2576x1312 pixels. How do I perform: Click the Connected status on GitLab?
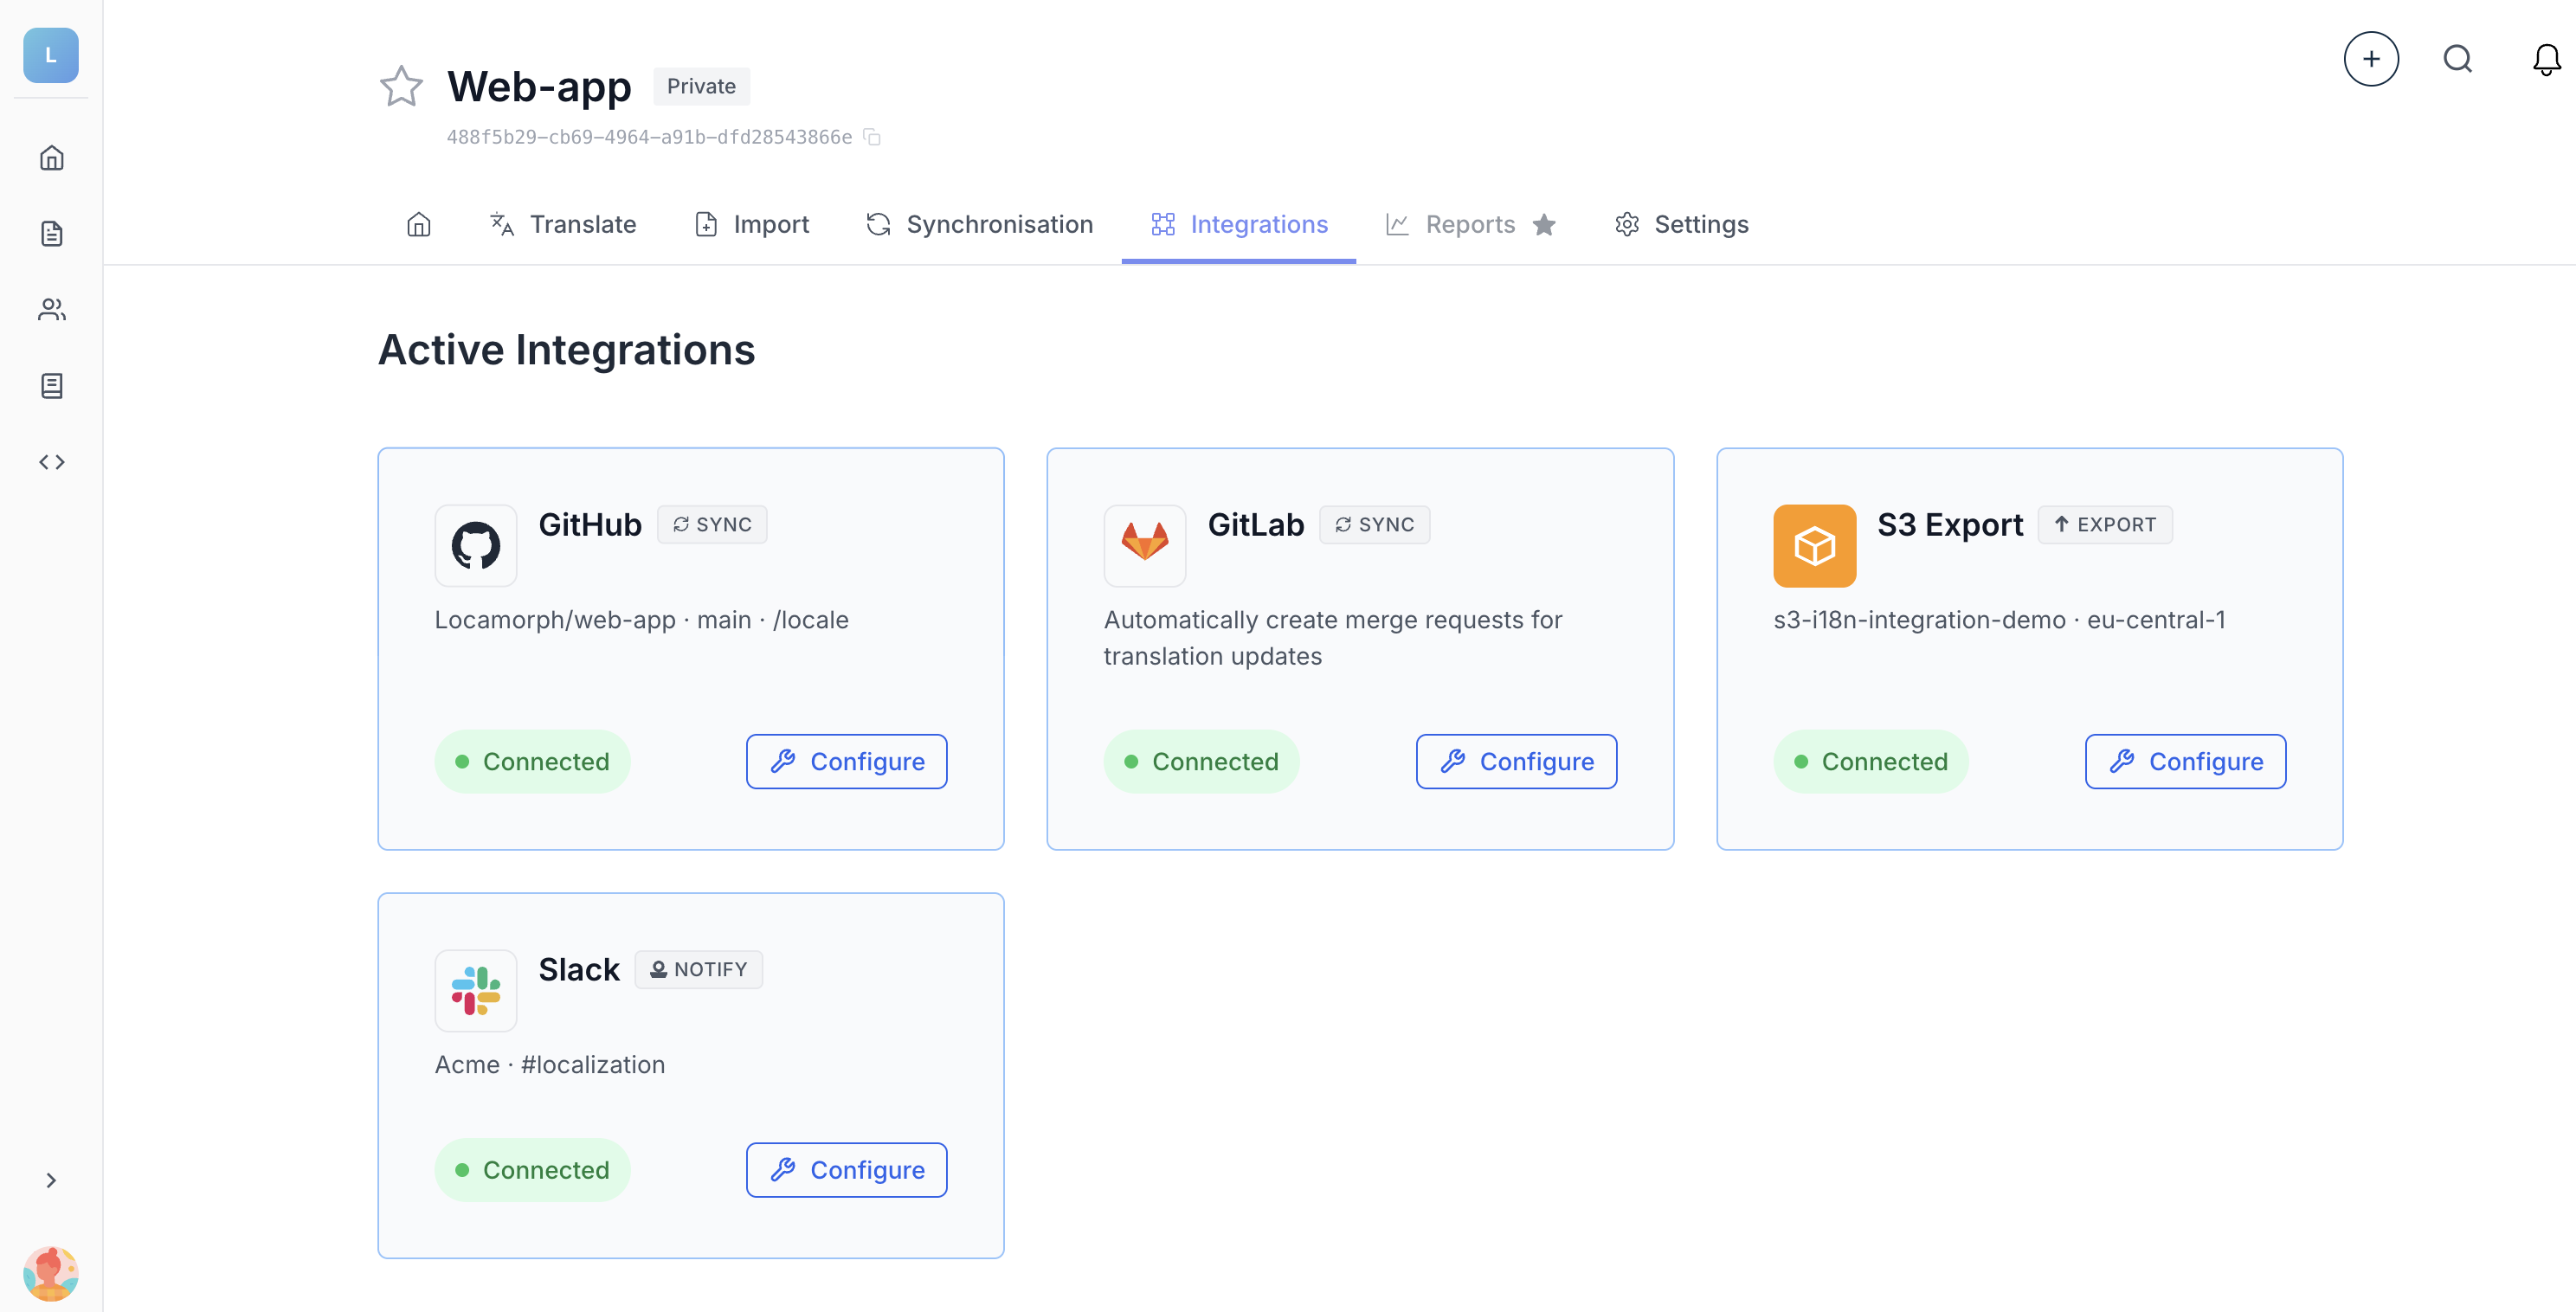(x=1201, y=761)
